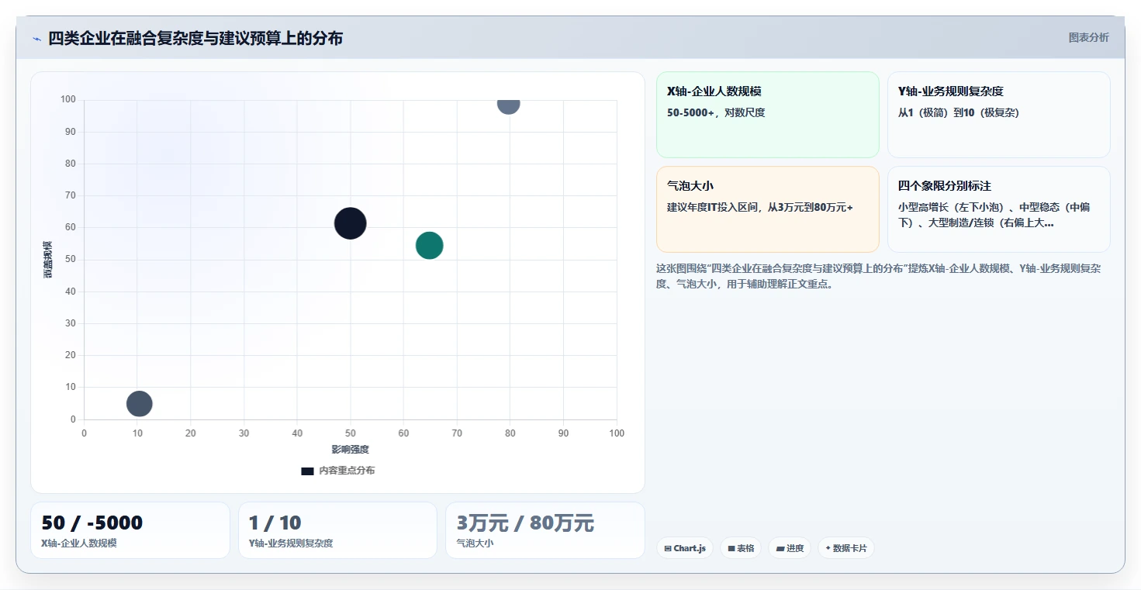Click the Chart.js tag

point(684,548)
